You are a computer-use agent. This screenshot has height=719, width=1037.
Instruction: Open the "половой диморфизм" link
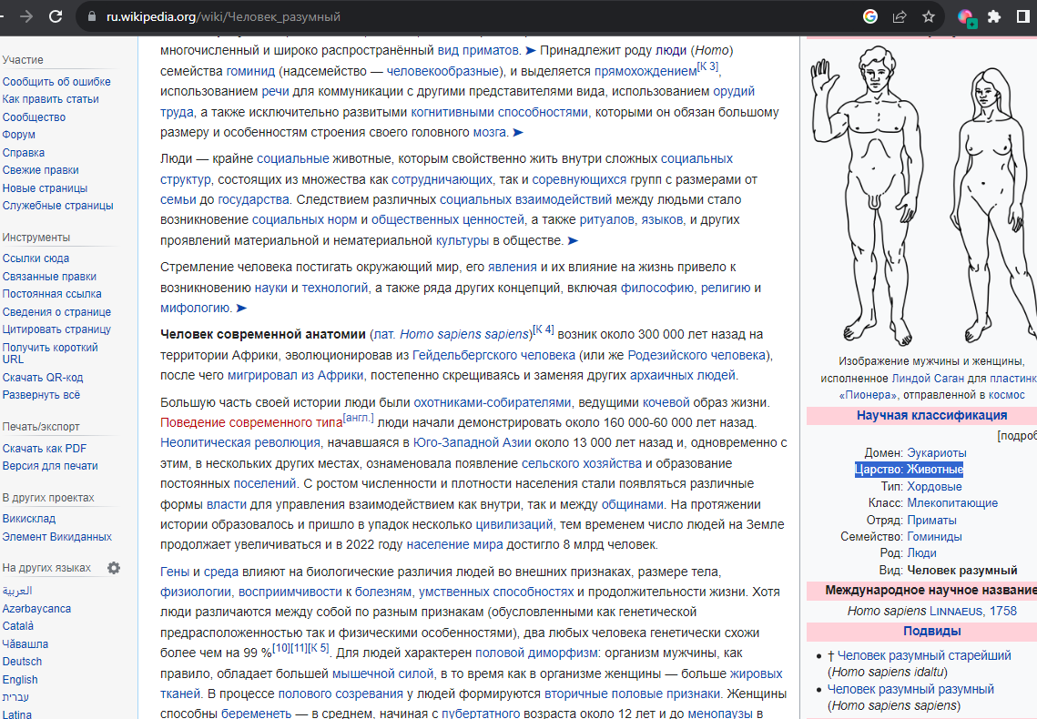pyautogui.click(x=537, y=653)
